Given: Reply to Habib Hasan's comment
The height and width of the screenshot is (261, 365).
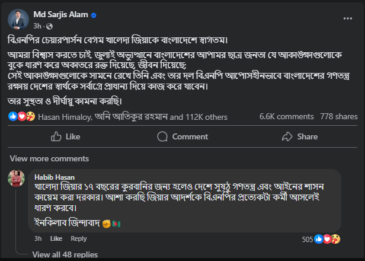Looking at the screenshot, I should 78,238.
